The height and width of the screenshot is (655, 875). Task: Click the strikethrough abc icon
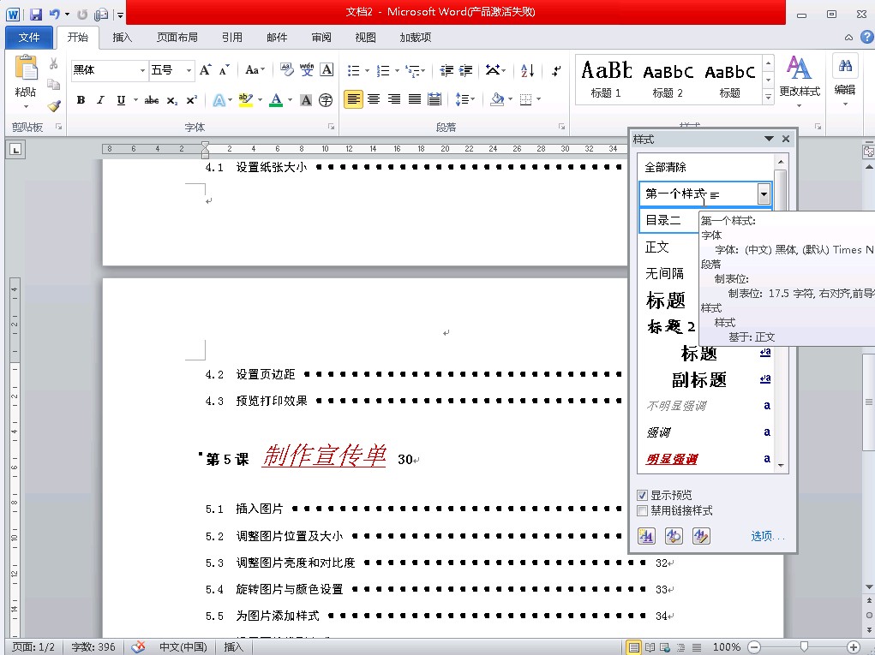point(152,100)
